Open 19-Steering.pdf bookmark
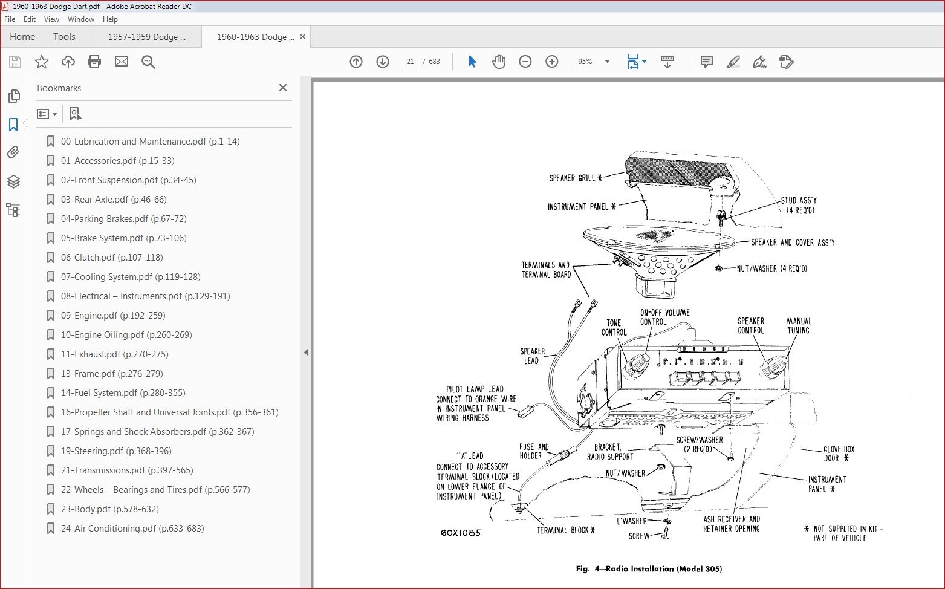The height and width of the screenshot is (589, 945). click(x=116, y=451)
